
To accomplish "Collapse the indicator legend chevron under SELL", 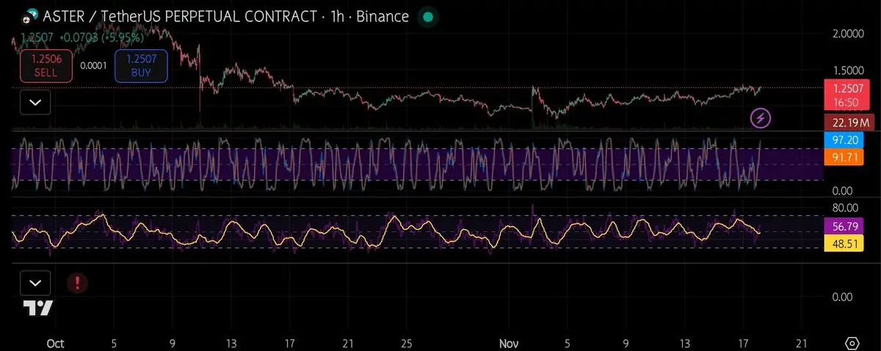I will [35, 103].
